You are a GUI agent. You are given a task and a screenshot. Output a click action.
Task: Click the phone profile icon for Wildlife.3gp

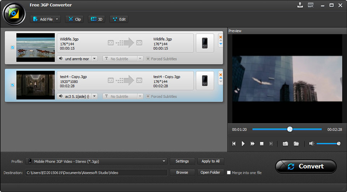point(205,43)
